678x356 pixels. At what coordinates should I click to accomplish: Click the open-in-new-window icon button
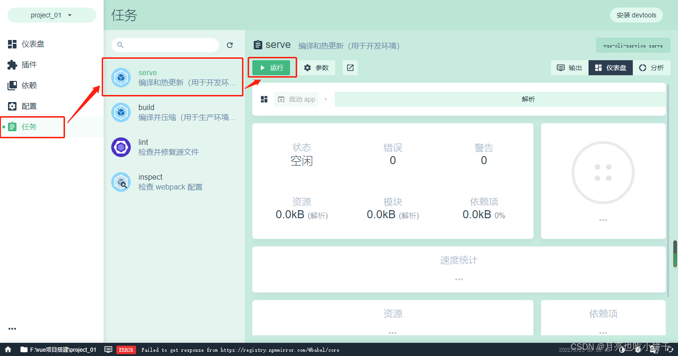pos(350,68)
